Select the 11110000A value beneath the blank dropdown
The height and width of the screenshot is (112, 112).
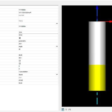click(22, 26)
